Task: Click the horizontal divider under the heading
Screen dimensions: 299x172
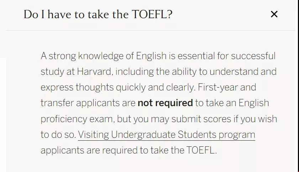Action: [151, 30]
